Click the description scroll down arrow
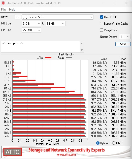This screenshot has width=132, height=159. pos(82,50)
